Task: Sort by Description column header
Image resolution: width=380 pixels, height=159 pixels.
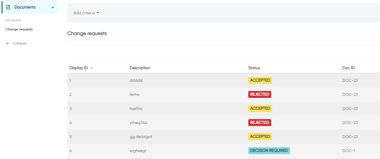Action: click(140, 68)
